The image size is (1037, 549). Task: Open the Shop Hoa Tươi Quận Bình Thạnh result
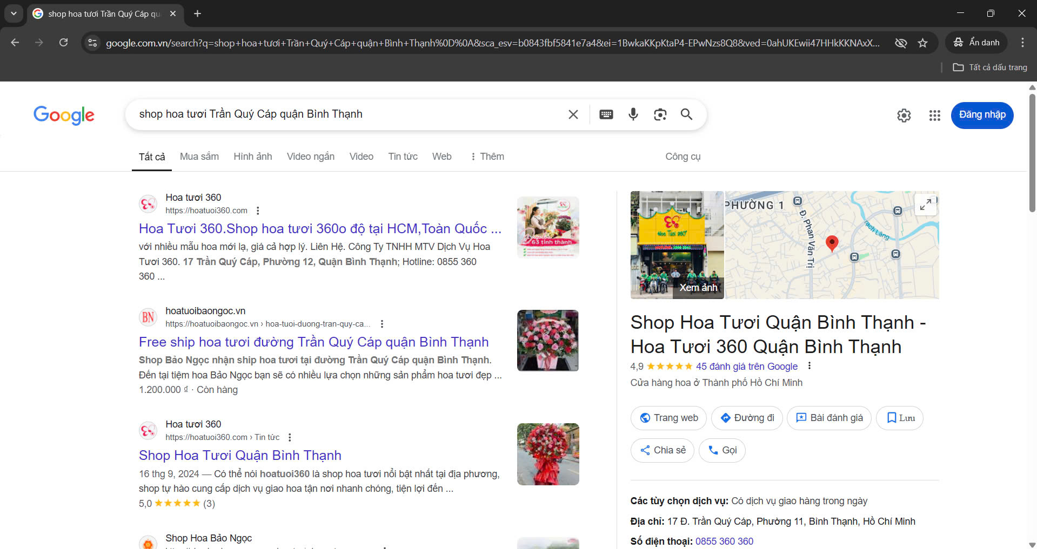point(240,456)
